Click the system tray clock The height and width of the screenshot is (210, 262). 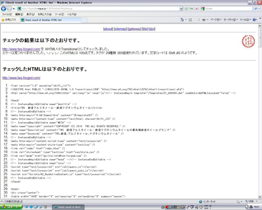256,207
